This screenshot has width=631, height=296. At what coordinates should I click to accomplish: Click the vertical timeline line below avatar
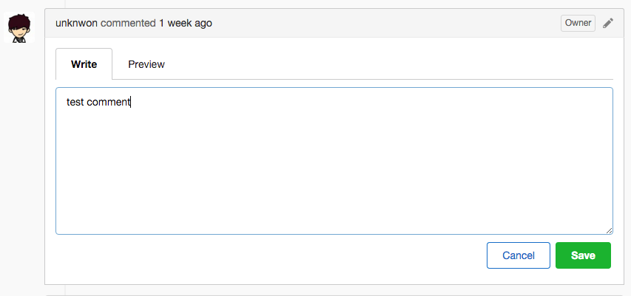65,290
